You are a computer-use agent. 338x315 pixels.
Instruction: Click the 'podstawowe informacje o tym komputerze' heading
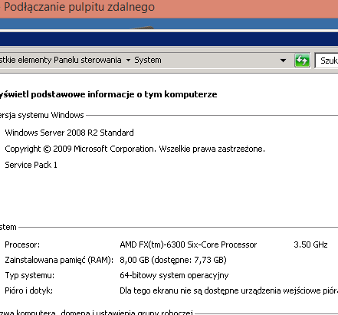pyautogui.click(x=124, y=94)
